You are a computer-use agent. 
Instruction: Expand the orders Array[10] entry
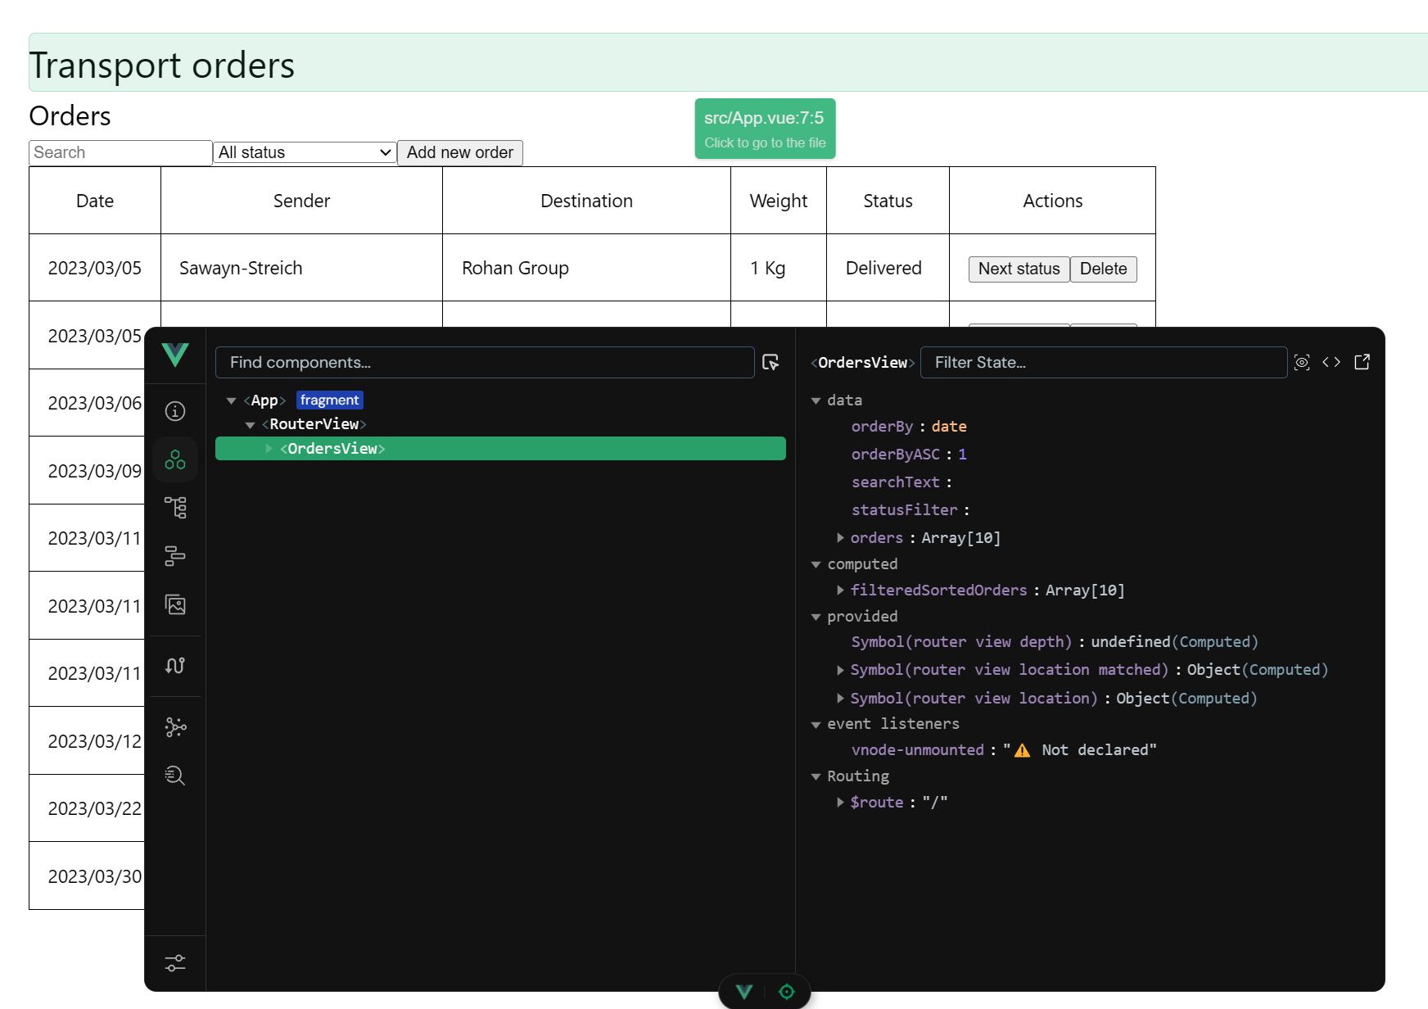click(x=840, y=537)
